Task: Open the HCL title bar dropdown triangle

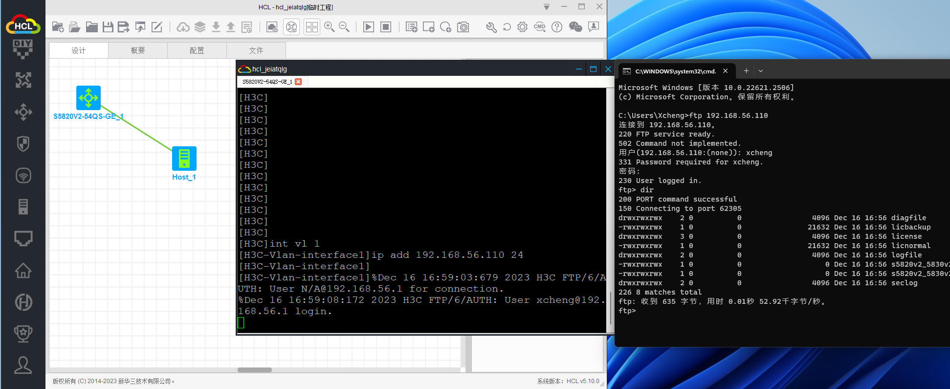Action: click(547, 7)
